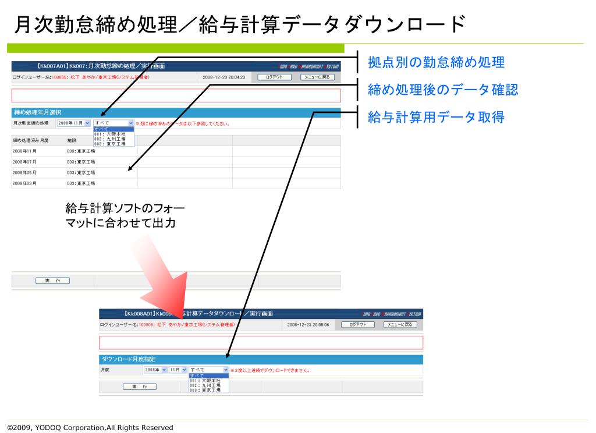Image resolution: width=596 pixels, height=433 pixels.
Task: Choose 001：大阪本社 in closing screen facility list
Action: [113, 134]
